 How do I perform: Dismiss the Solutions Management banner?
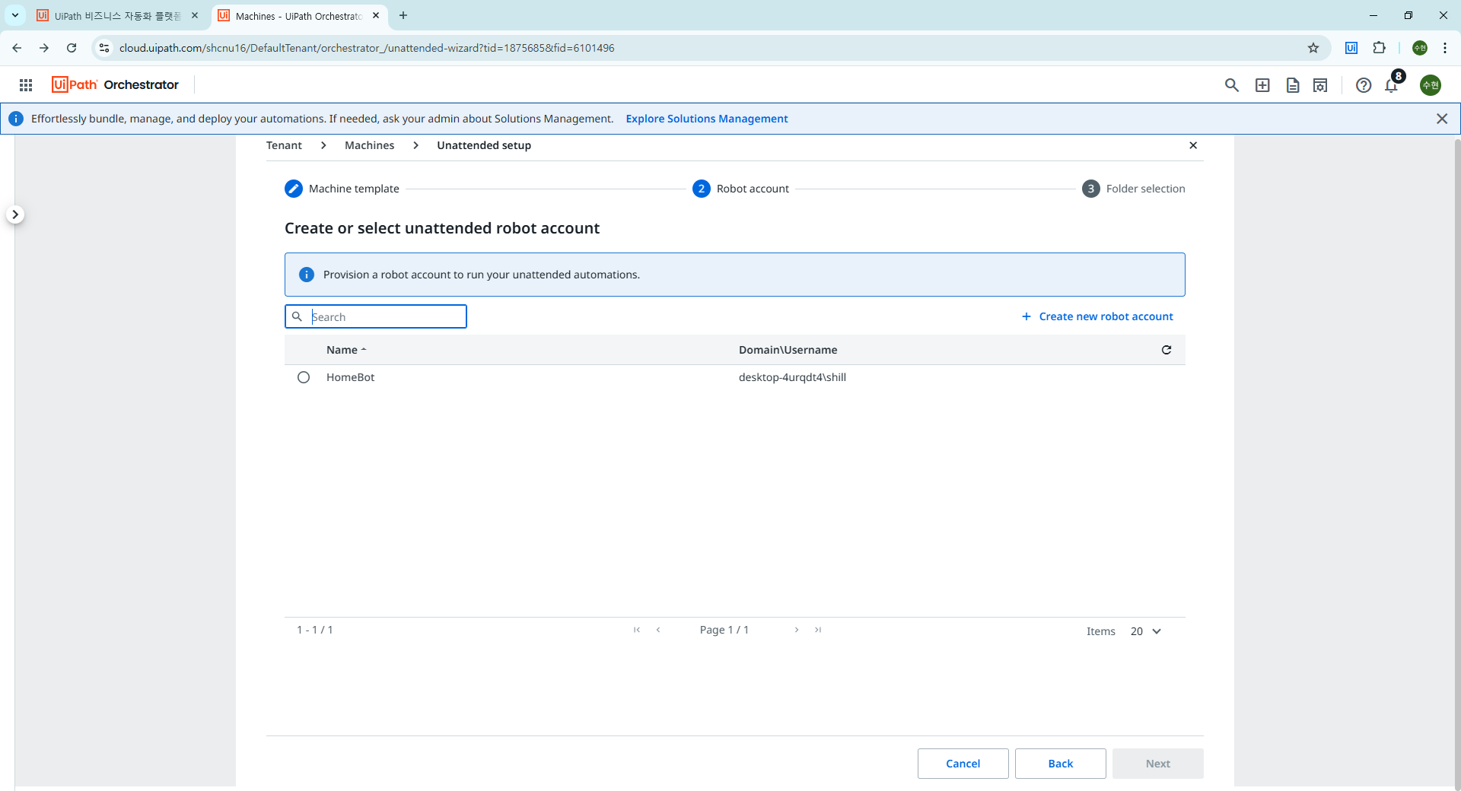(1442, 119)
